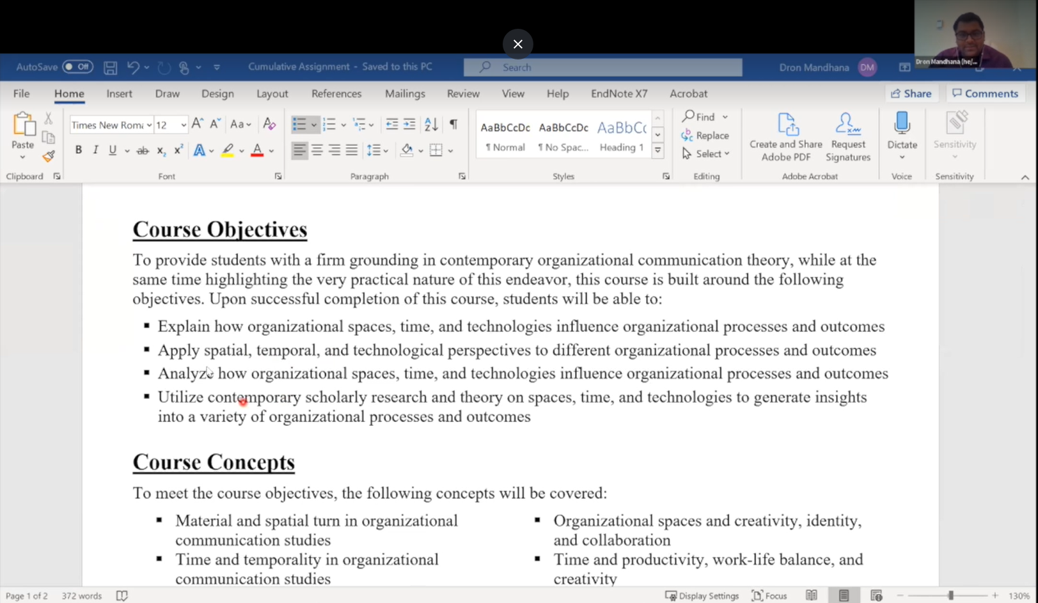Show paragraph marks with pilcrow icon
The width and height of the screenshot is (1038, 603).
[x=453, y=125]
